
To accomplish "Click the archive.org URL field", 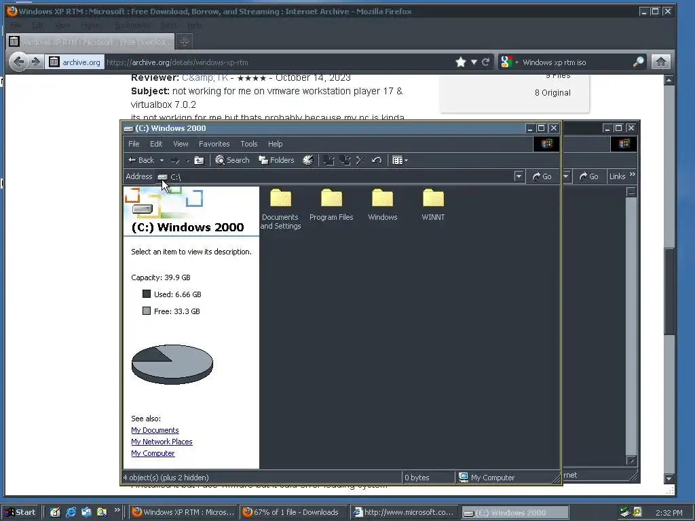I will (x=279, y=62).
